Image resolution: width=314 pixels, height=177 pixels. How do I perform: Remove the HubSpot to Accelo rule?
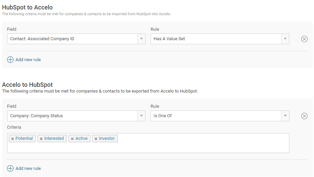pyautogui.click(x=304, y=39)
